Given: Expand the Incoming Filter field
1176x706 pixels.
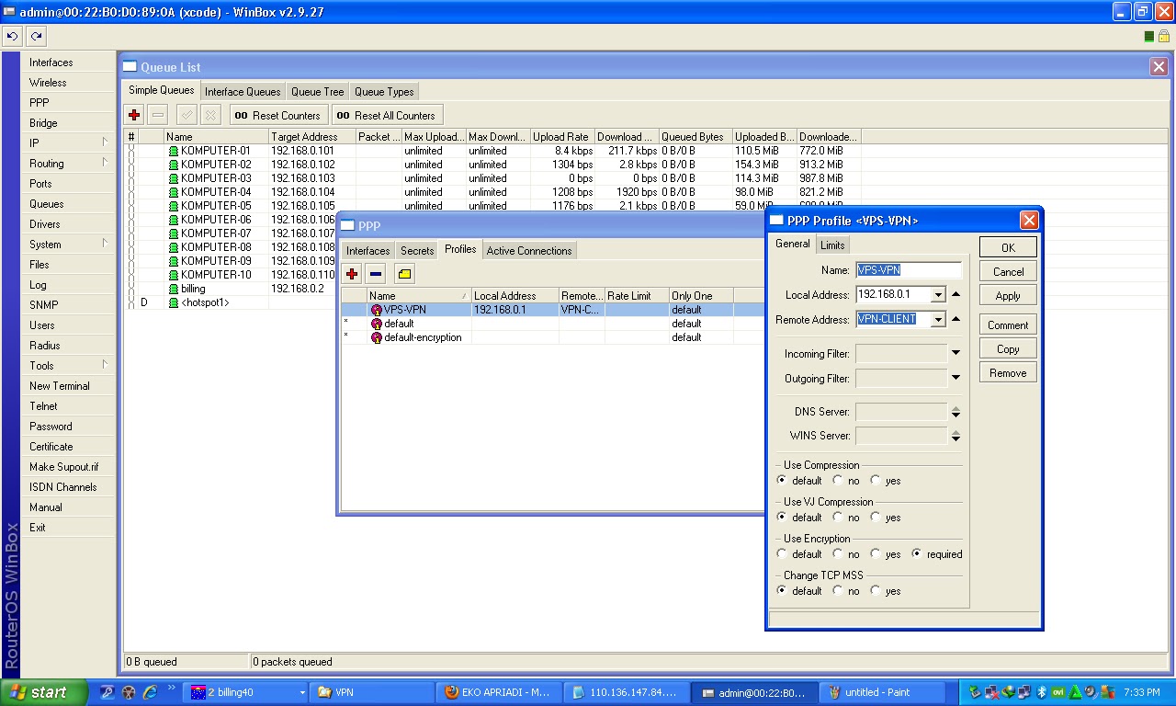Looking at the screenshot, I should coord(955,353).
